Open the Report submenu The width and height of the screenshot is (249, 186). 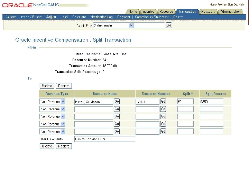click(178, 17)
